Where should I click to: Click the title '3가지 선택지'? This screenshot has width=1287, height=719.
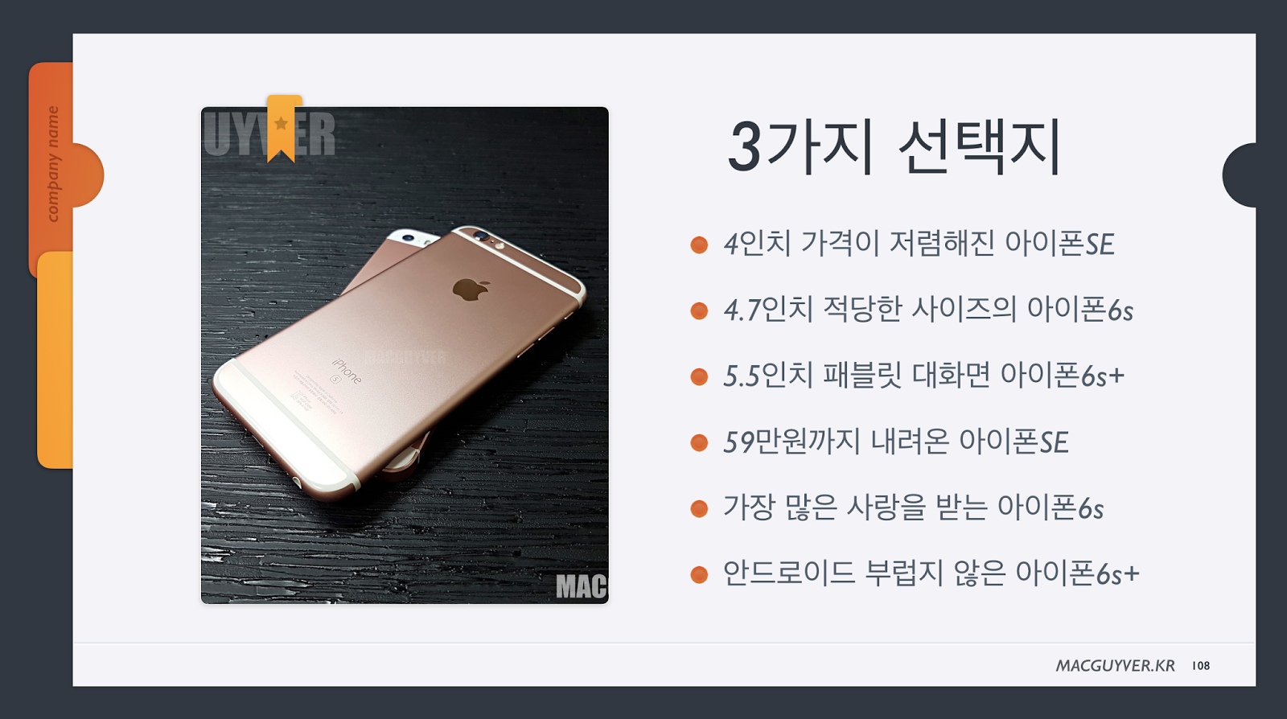coord(895,147)
